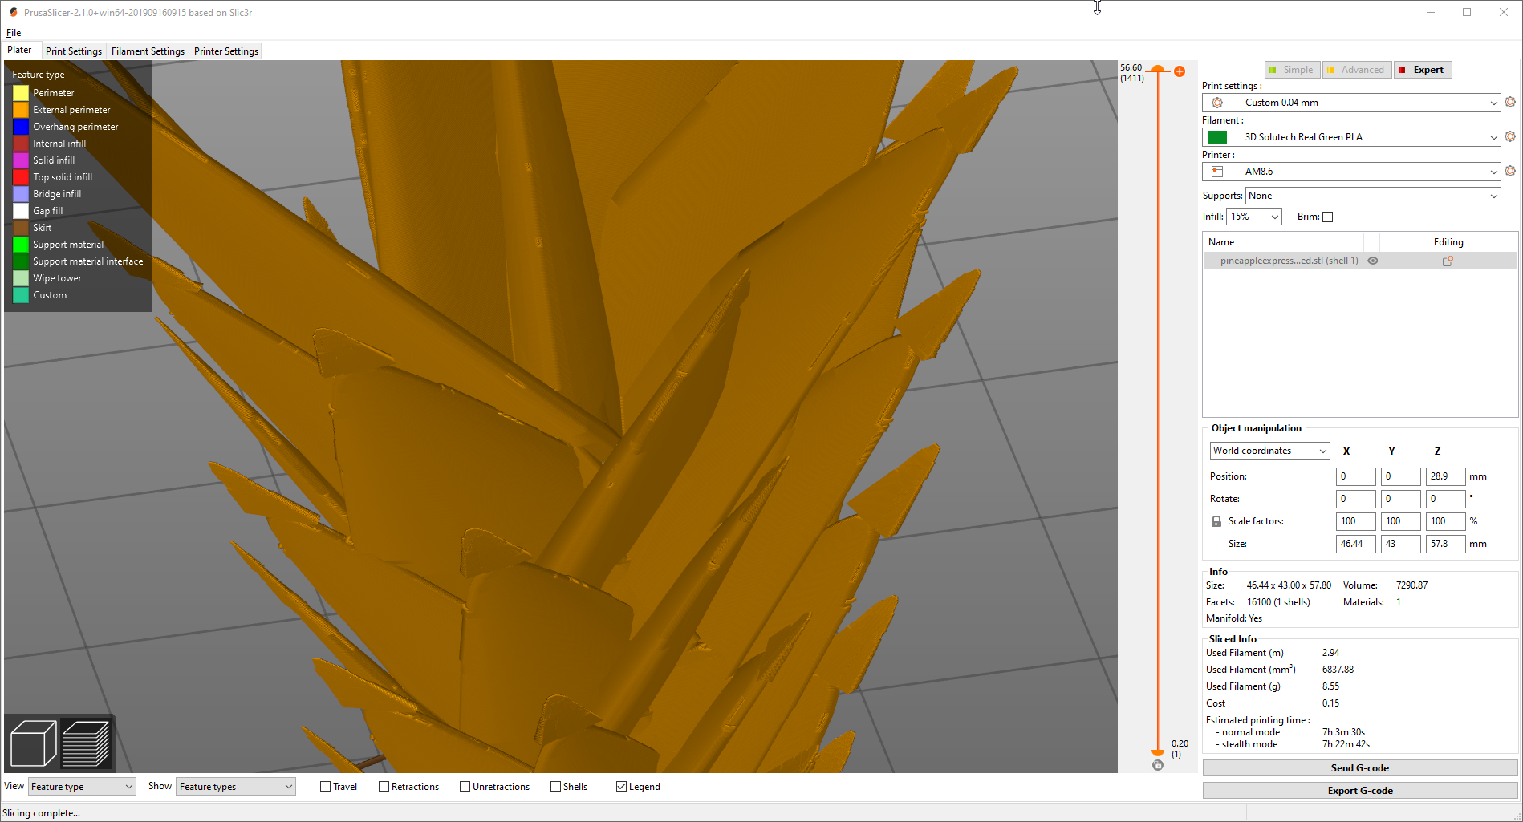Click the top handle of layer slider

click(1158, 70)
